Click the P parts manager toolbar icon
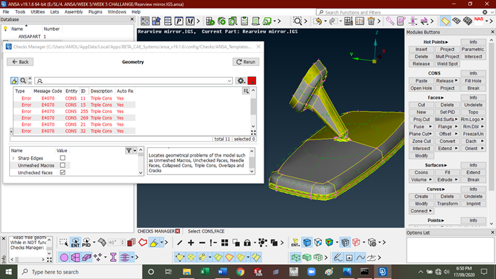 click(x=179, y=21)
